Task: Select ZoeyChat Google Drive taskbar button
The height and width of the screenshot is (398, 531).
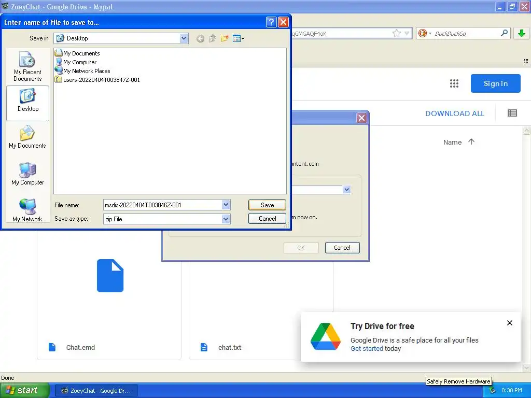Action: click(96, 391)
